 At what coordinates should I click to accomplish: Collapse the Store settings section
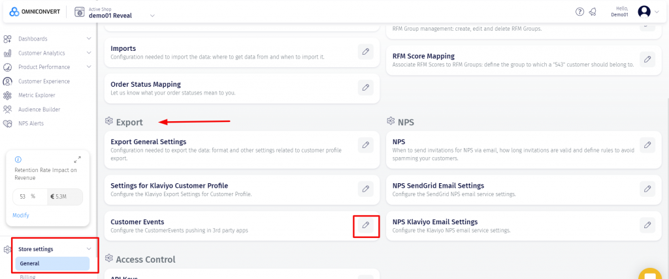click(x=89, y=248)
